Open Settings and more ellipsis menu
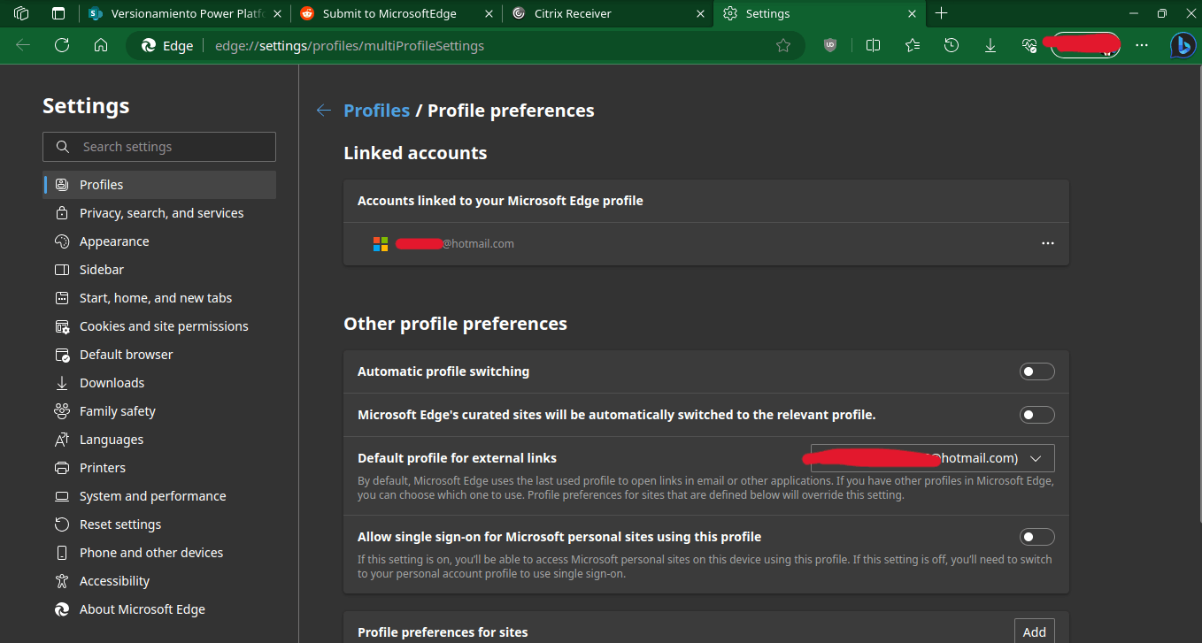Viewport: 1202px width, 643px height. (1142, 45)
